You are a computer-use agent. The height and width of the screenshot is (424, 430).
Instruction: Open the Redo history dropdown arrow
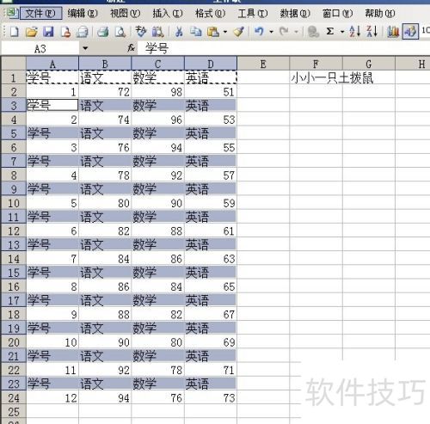click(296, 32)
